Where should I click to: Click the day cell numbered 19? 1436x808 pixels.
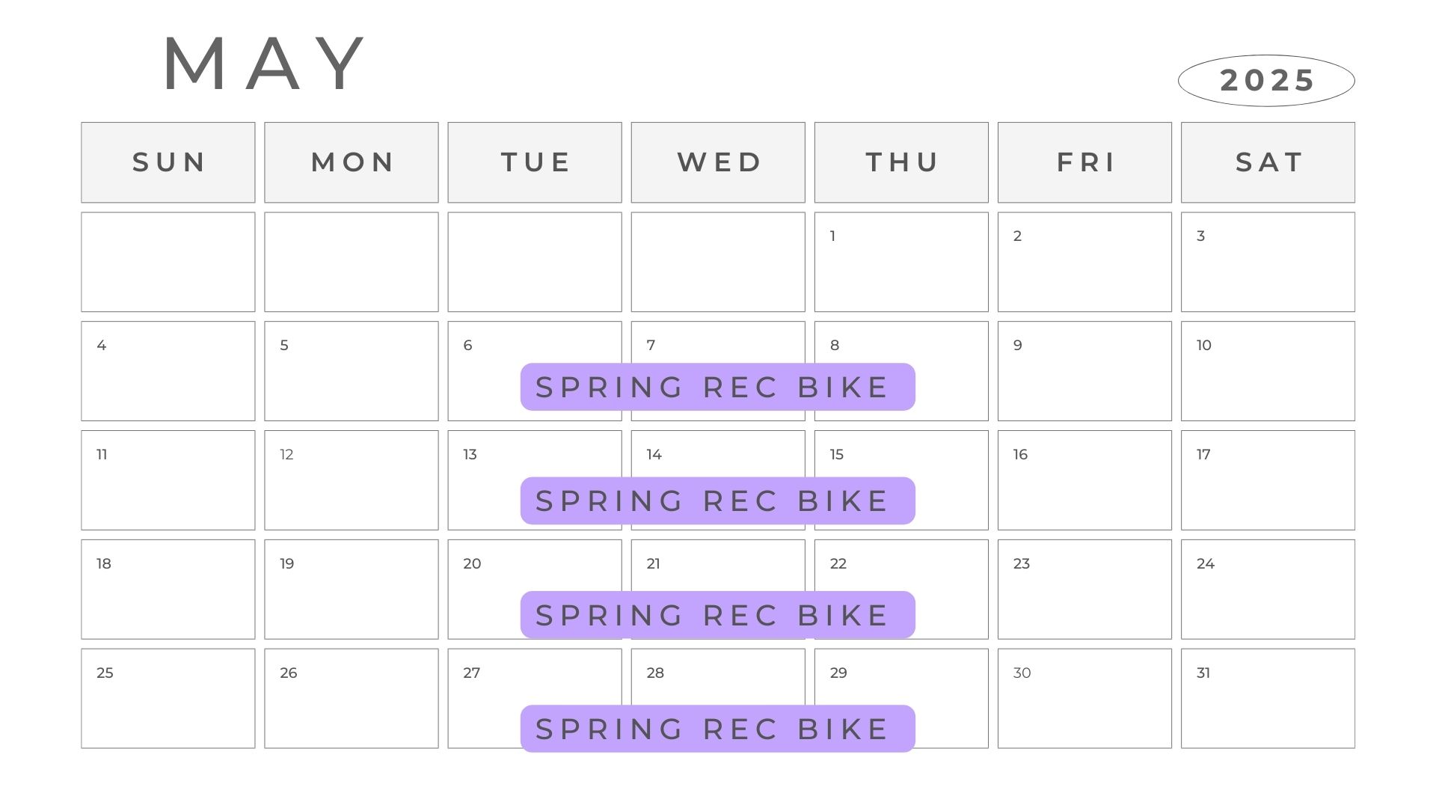click(x=352, y=590)
